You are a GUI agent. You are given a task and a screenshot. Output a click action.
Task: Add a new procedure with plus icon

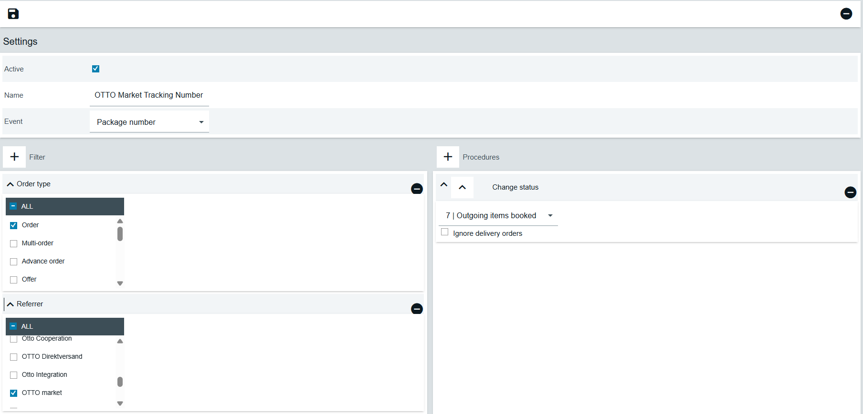click(448, 157)
